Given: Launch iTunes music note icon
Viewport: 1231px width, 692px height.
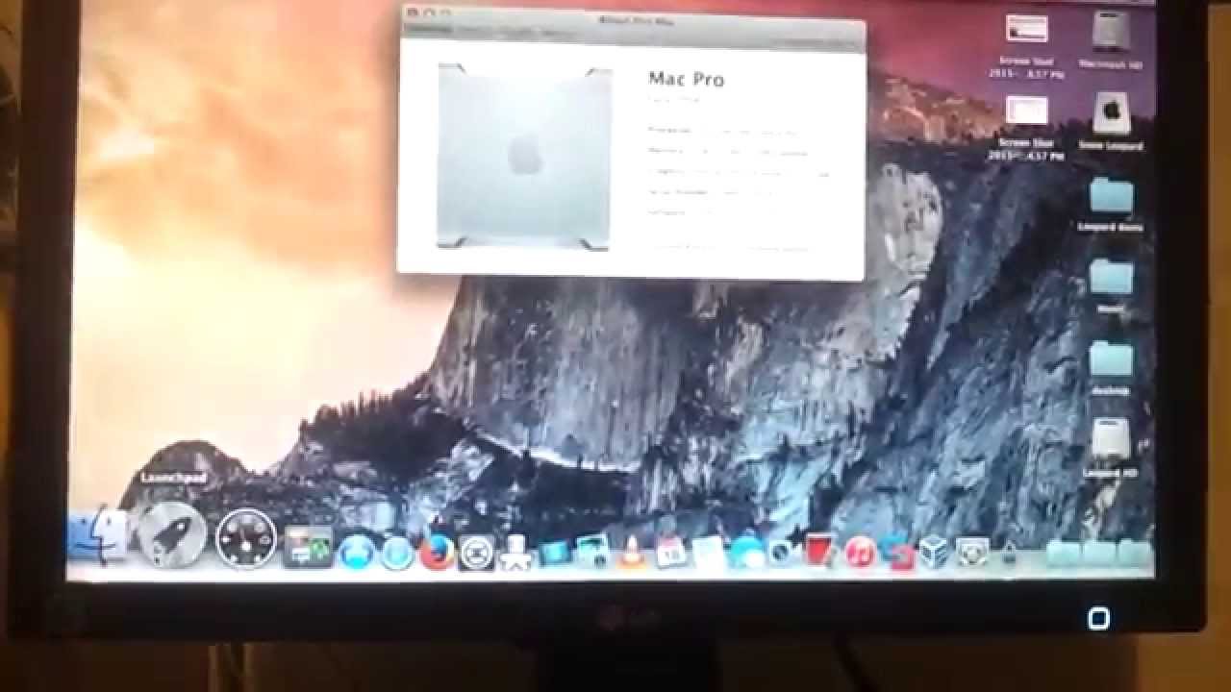Looking at the screenshot, I should click(x=860, y=553).
